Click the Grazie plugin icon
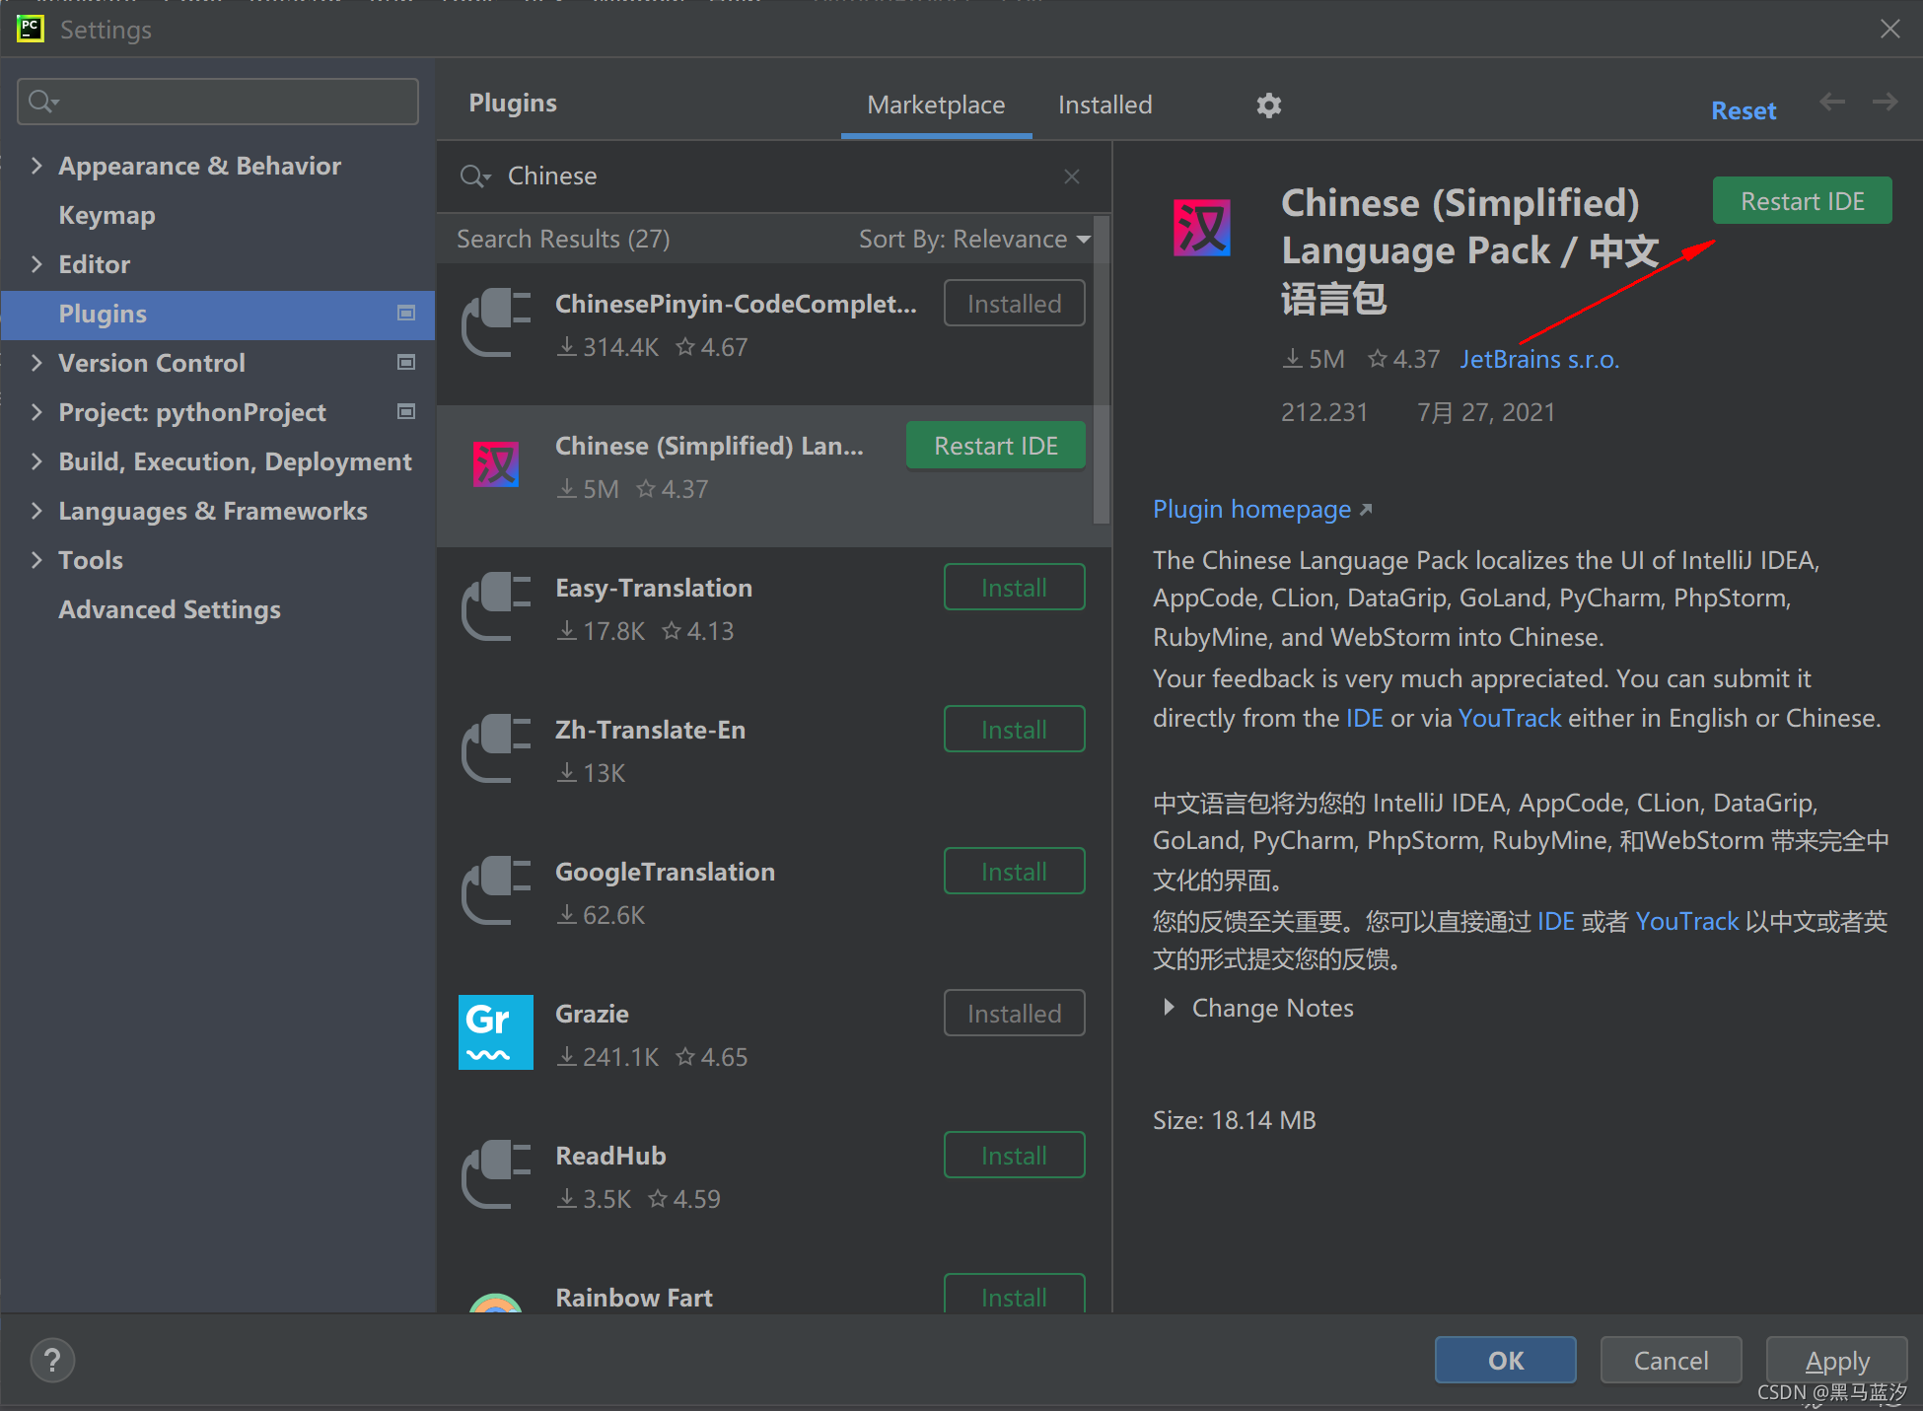This screenshot has height=1411, width=1923. pos(496,1032)
